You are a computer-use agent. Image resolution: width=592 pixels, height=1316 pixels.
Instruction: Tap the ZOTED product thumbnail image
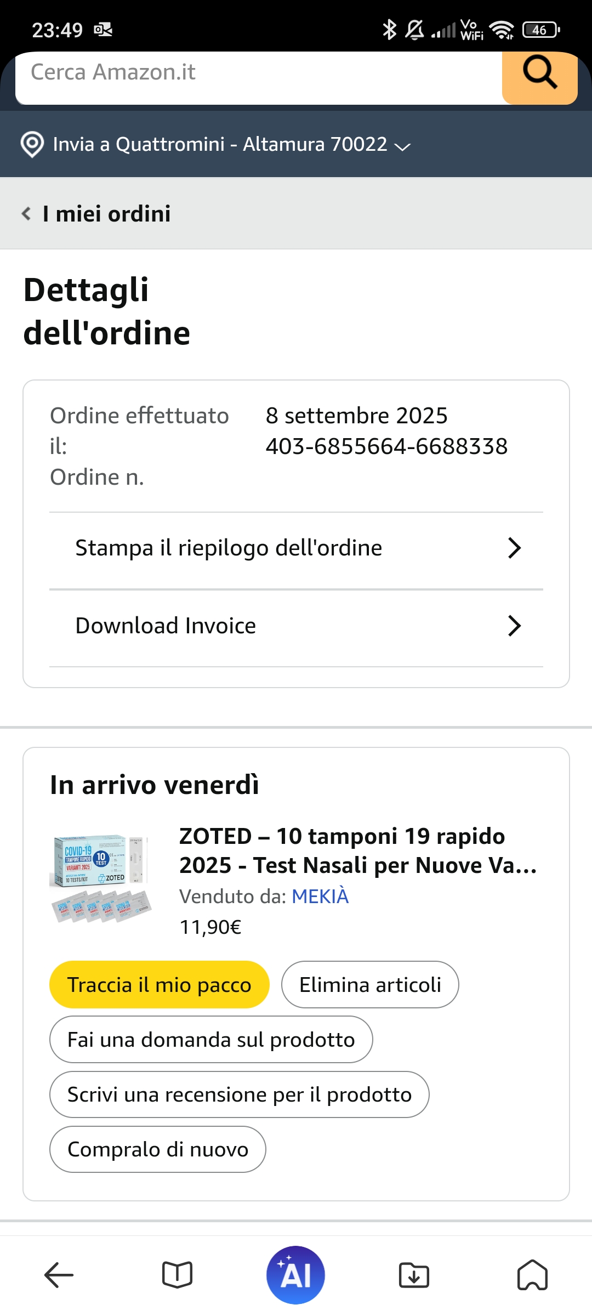pyautogui.click(x=101, y=878)
